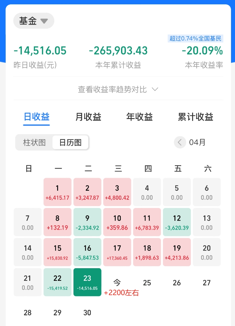This screenshot has width=235, height=326.
Task: Select April 19 cell +4,213.86
Action: point(177,252)
